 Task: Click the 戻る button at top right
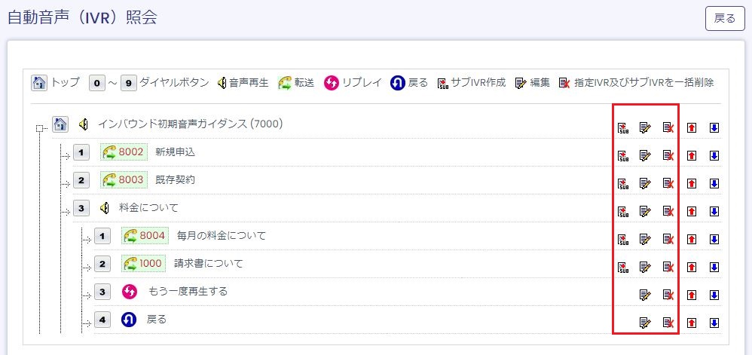[724, 19]
